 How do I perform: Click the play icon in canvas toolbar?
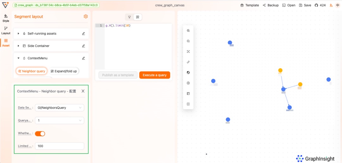click(188, 83)
